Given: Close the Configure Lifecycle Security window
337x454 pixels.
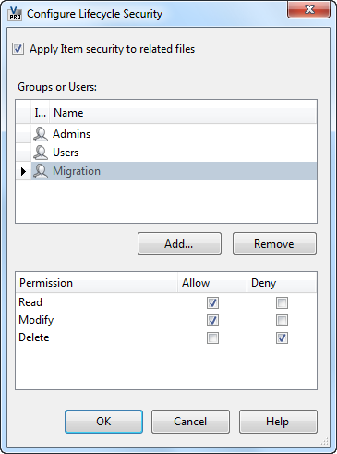Looking at the screenshot, I should coord(308,9).
